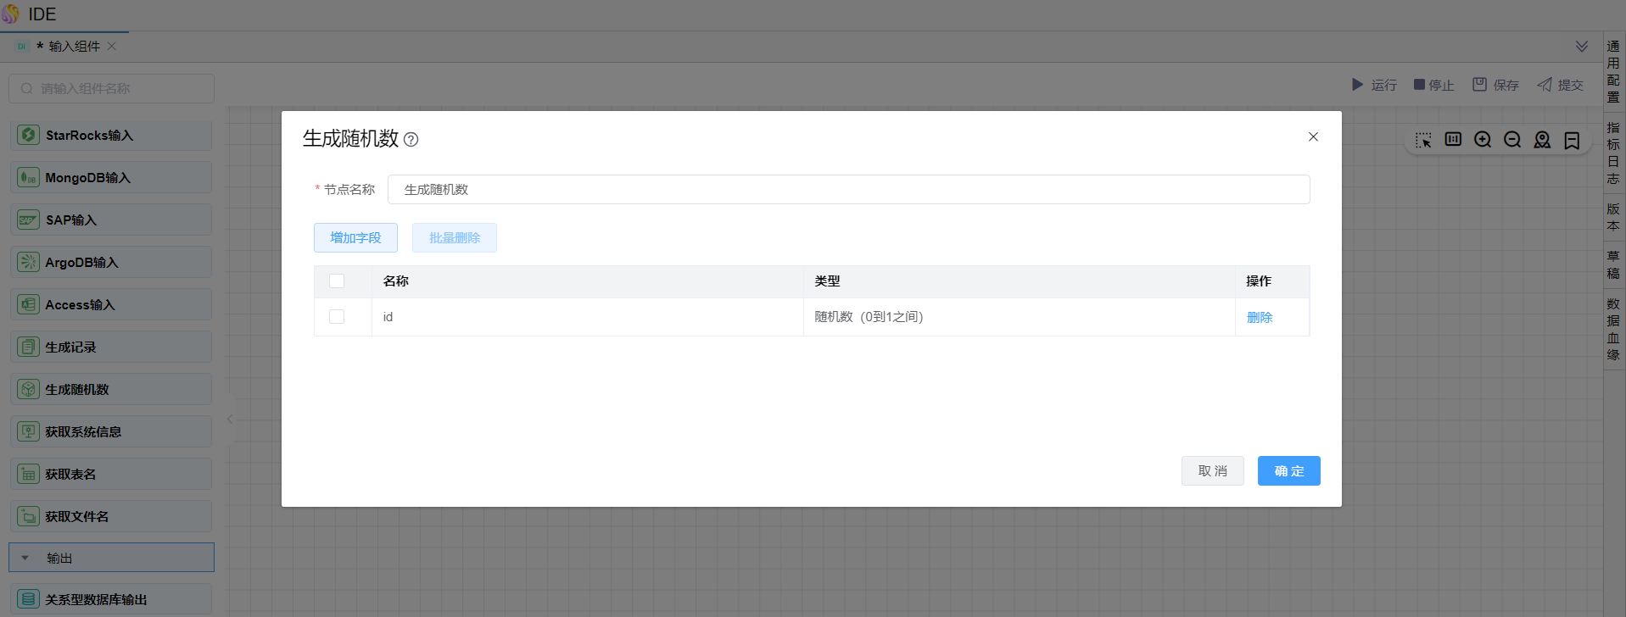Run the job with 运行
The height and width of the screenshot is (617, 1626).
coord(1374,85)
